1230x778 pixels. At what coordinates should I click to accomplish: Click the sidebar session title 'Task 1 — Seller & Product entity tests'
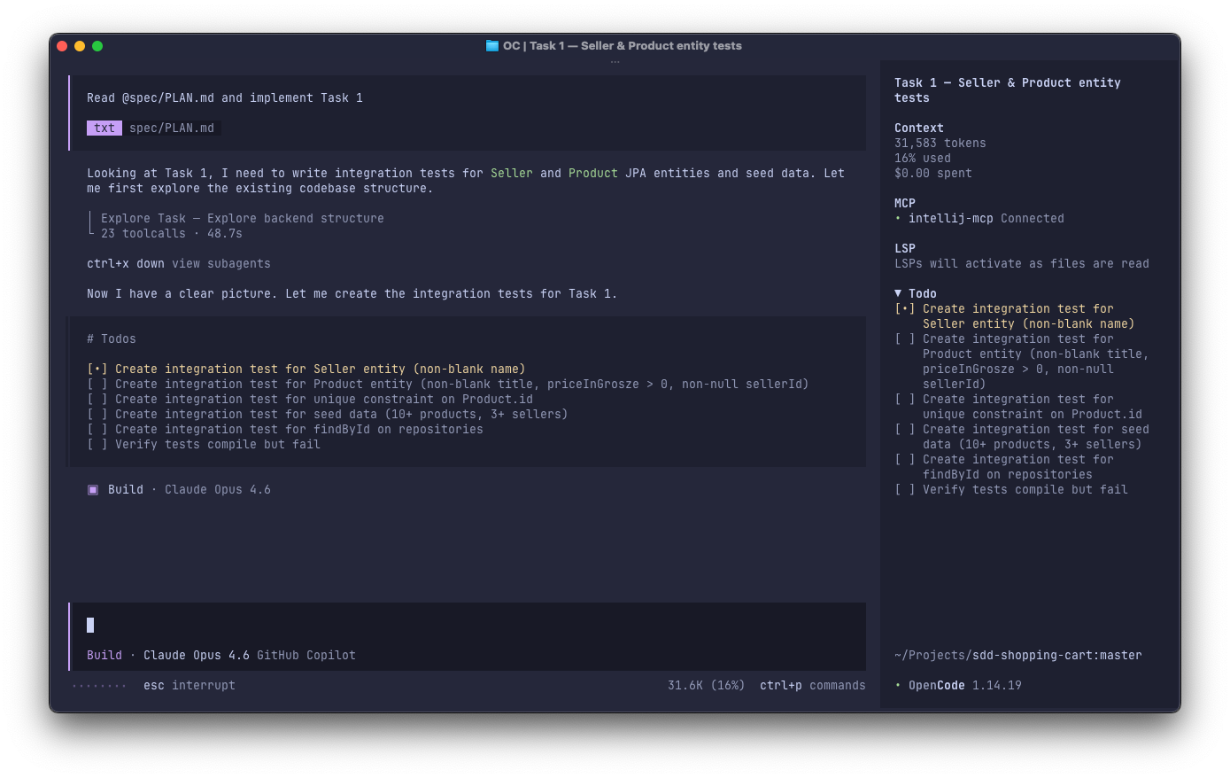click(1008, 90)
